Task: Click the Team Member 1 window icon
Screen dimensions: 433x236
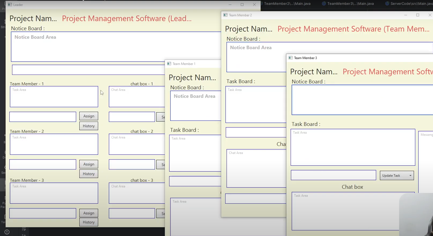Action: click(x=169, y=64)
